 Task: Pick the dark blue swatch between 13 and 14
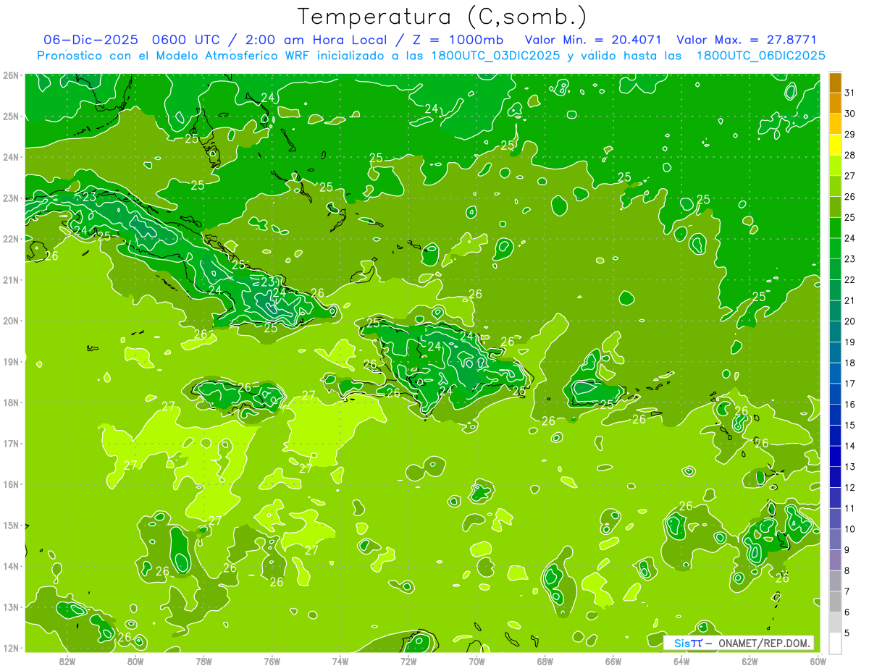tap(836, 456)
